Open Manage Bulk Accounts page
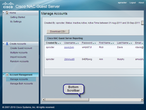The width and height of the screenshot is (146, 110). click(x=21, y=84)
